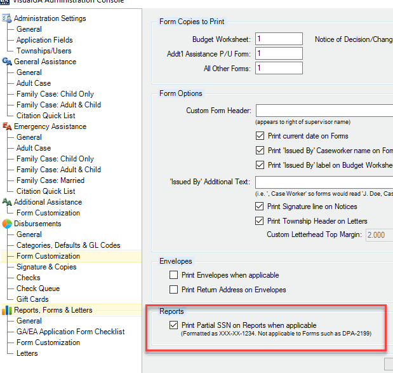Select Gift Cards in the tree
Screen dimensions: 393x373
(32, 299)
